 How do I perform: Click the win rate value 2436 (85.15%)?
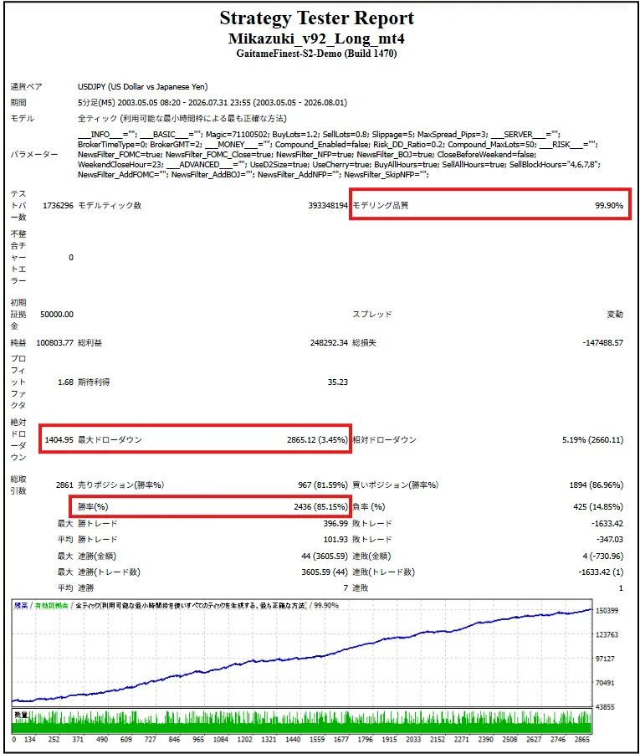(x=320, y=506)
